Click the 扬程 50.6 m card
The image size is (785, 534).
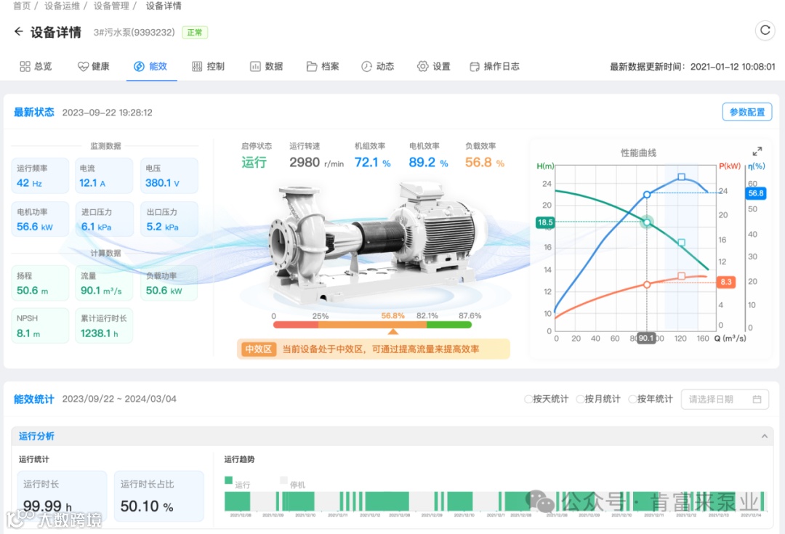pos(40,283)
